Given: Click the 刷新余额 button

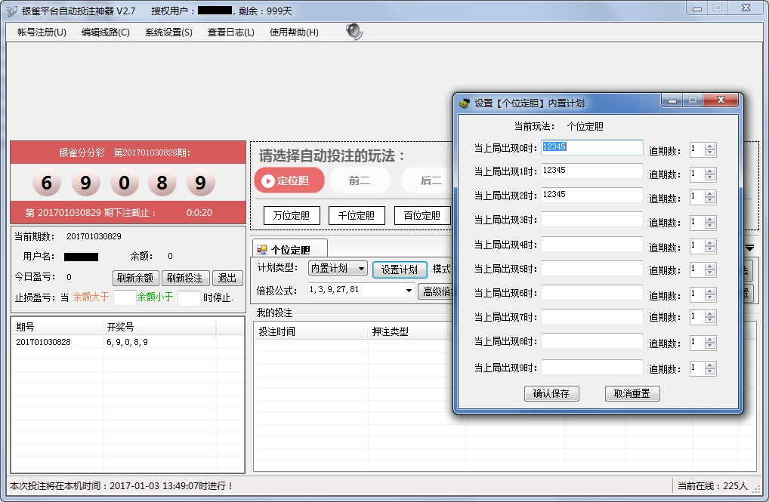Looking at the screenshot, I should 136,278.
